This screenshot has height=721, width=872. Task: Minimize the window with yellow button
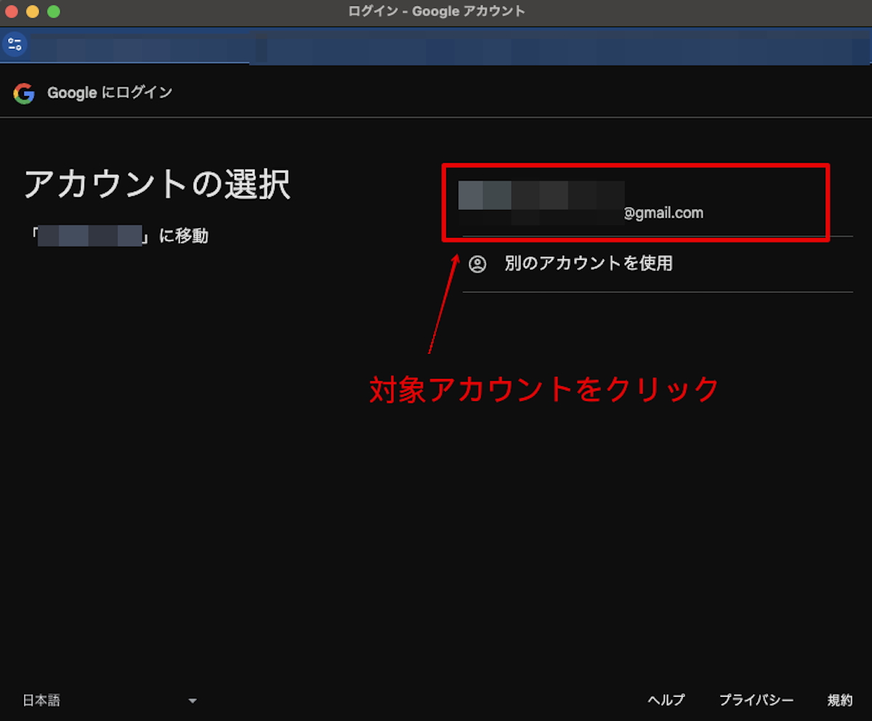[x=33, y=12]
